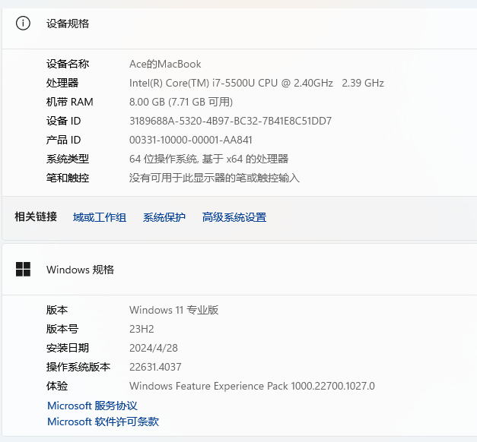The height and width of the screenshot is (442, 477).
Task: Click the install date 2024/4/28
Action: pyautogui.click(x=154, y=348)
